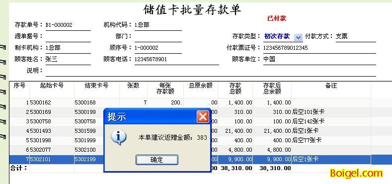
Task: Select row 4 starting card 5301493
Action: [x=190, y=131]
